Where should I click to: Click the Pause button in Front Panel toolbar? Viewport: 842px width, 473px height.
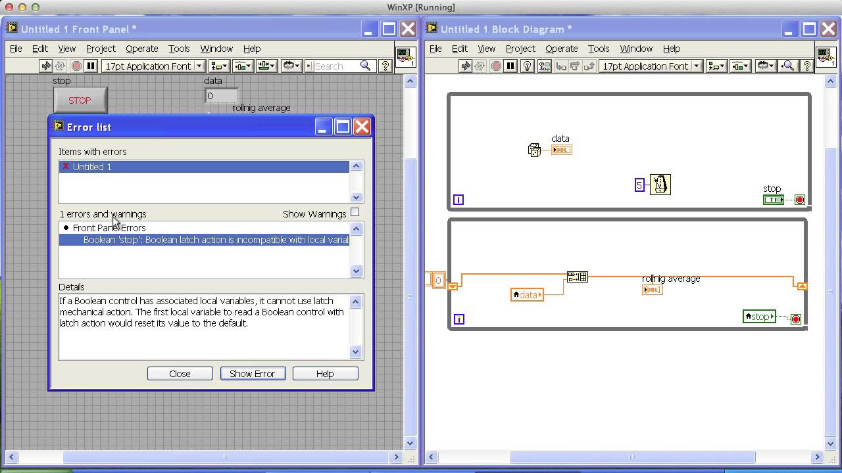[x=91, y=66]
